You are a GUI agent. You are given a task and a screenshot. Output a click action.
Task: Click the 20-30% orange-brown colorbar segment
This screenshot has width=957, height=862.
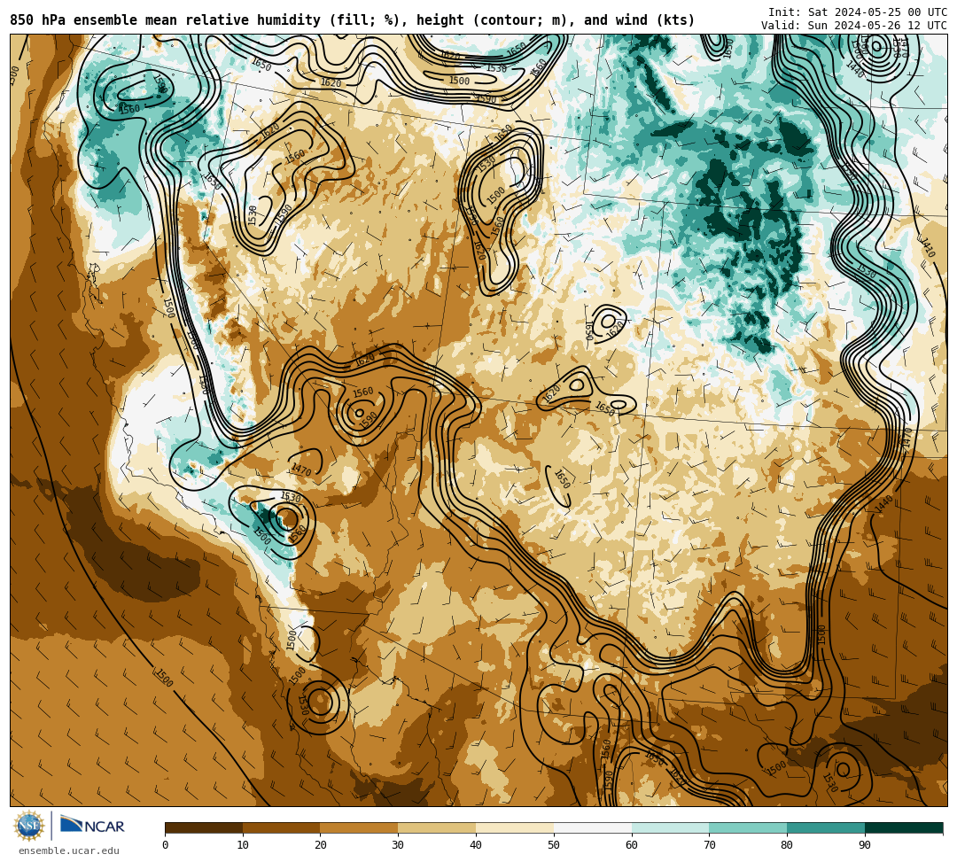pyautogui.click(x=360, y=827)
